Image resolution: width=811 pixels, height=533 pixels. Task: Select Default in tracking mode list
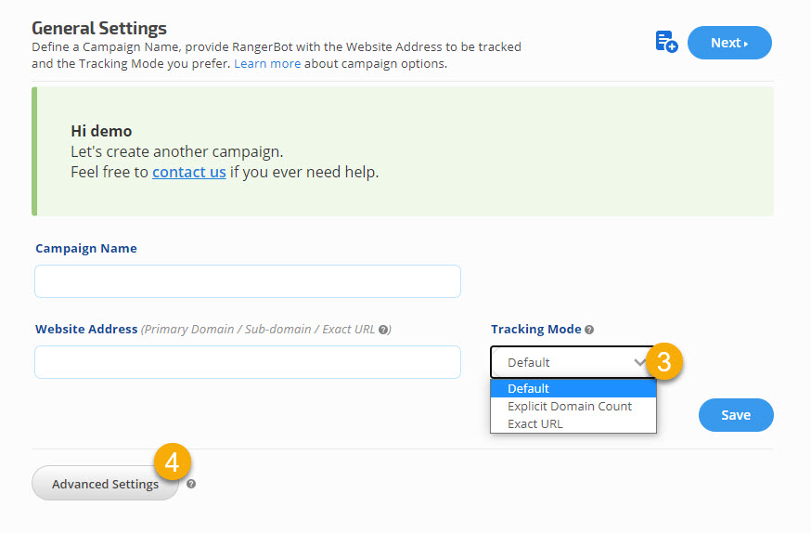(x=573, y=388)
